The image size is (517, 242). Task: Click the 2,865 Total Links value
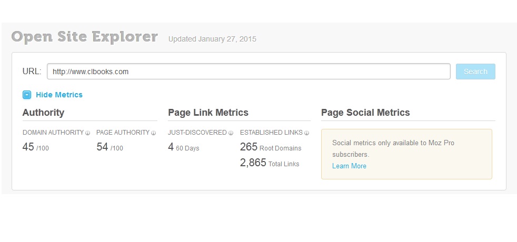point(253,163)
